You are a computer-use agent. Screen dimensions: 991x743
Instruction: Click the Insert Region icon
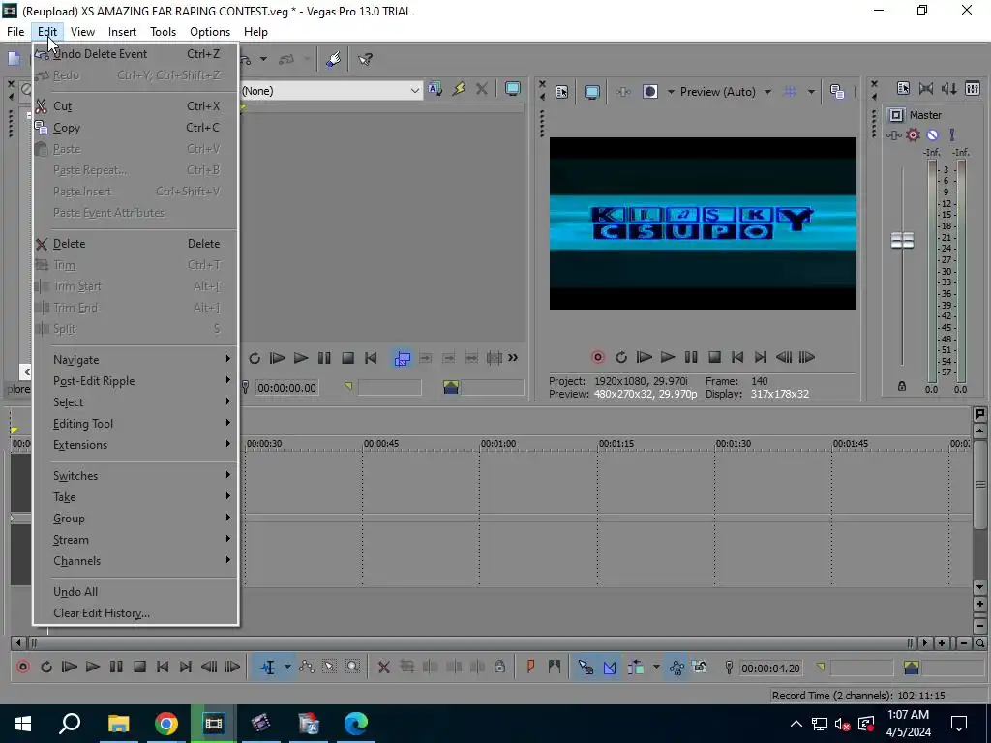pos(555,668)
